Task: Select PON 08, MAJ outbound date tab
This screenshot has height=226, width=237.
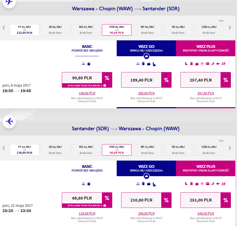Action: tap(117, 30)
